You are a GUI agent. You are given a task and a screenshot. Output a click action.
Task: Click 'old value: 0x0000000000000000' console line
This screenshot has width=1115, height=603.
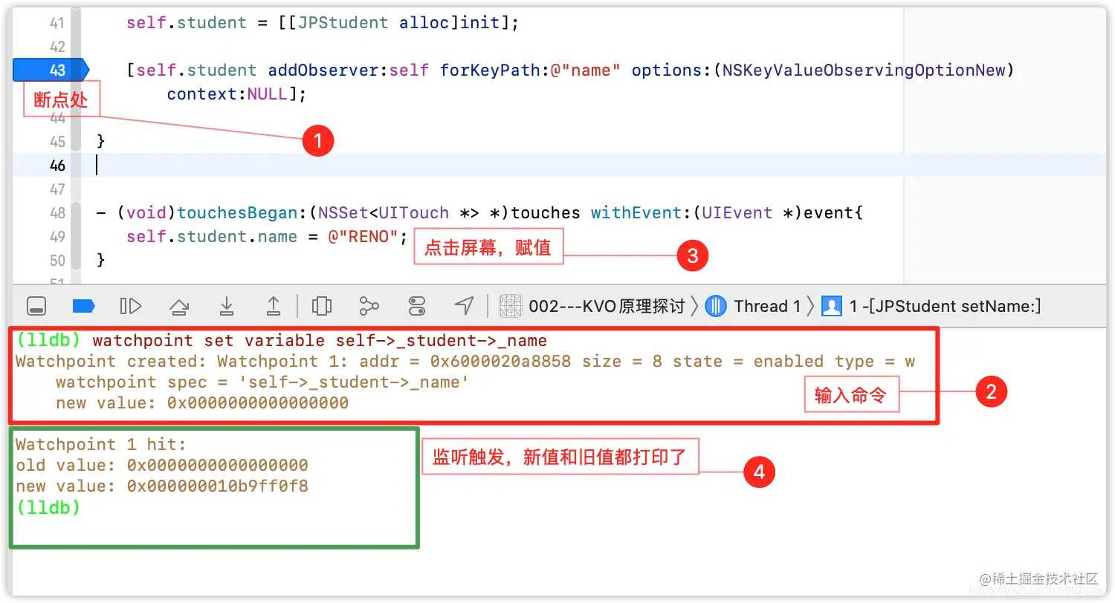tap(161, 466)
